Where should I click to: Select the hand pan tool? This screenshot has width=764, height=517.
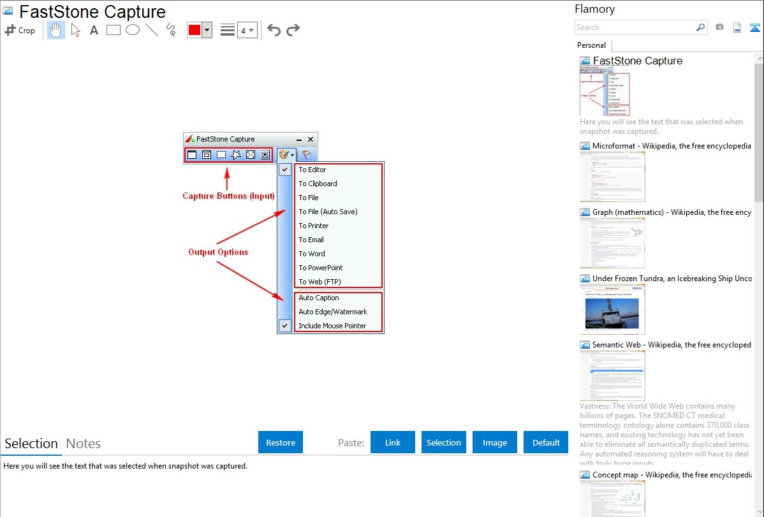pyautogui.click(x=56, y=30)
